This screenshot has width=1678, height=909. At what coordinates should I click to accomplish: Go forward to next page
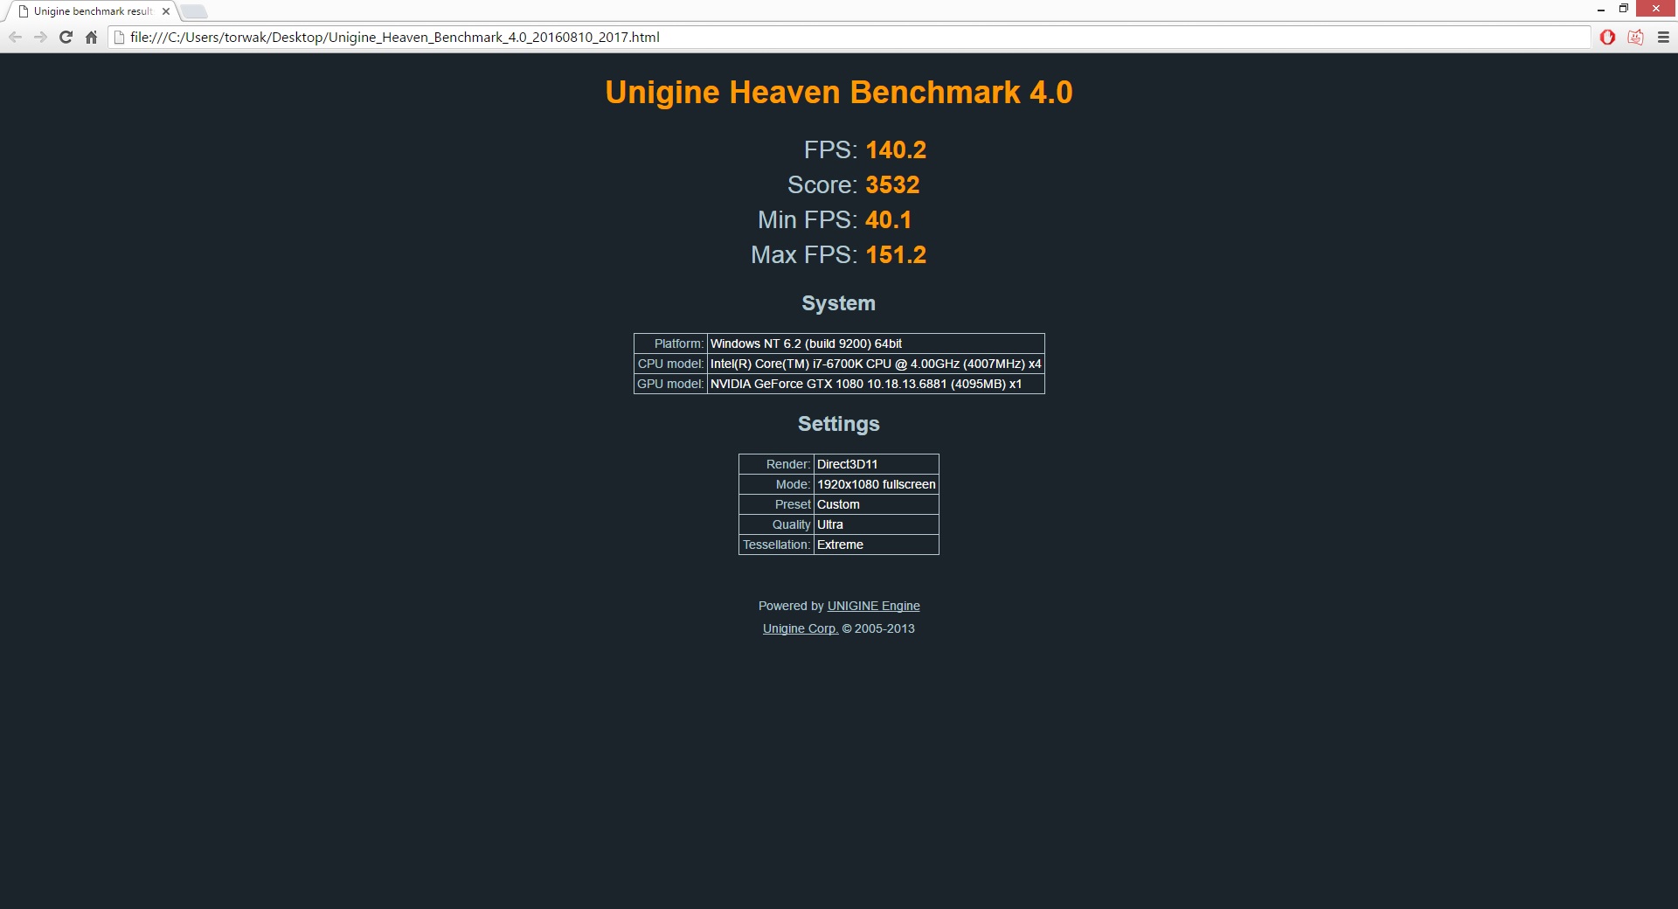[x=40, y=37]
